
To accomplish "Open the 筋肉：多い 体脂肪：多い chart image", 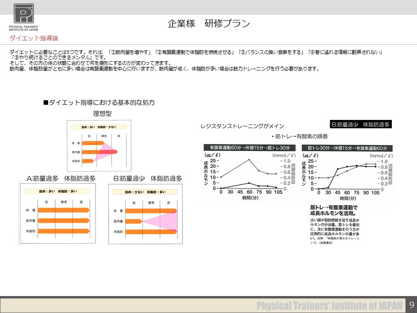I will click(x=58, y=213).
